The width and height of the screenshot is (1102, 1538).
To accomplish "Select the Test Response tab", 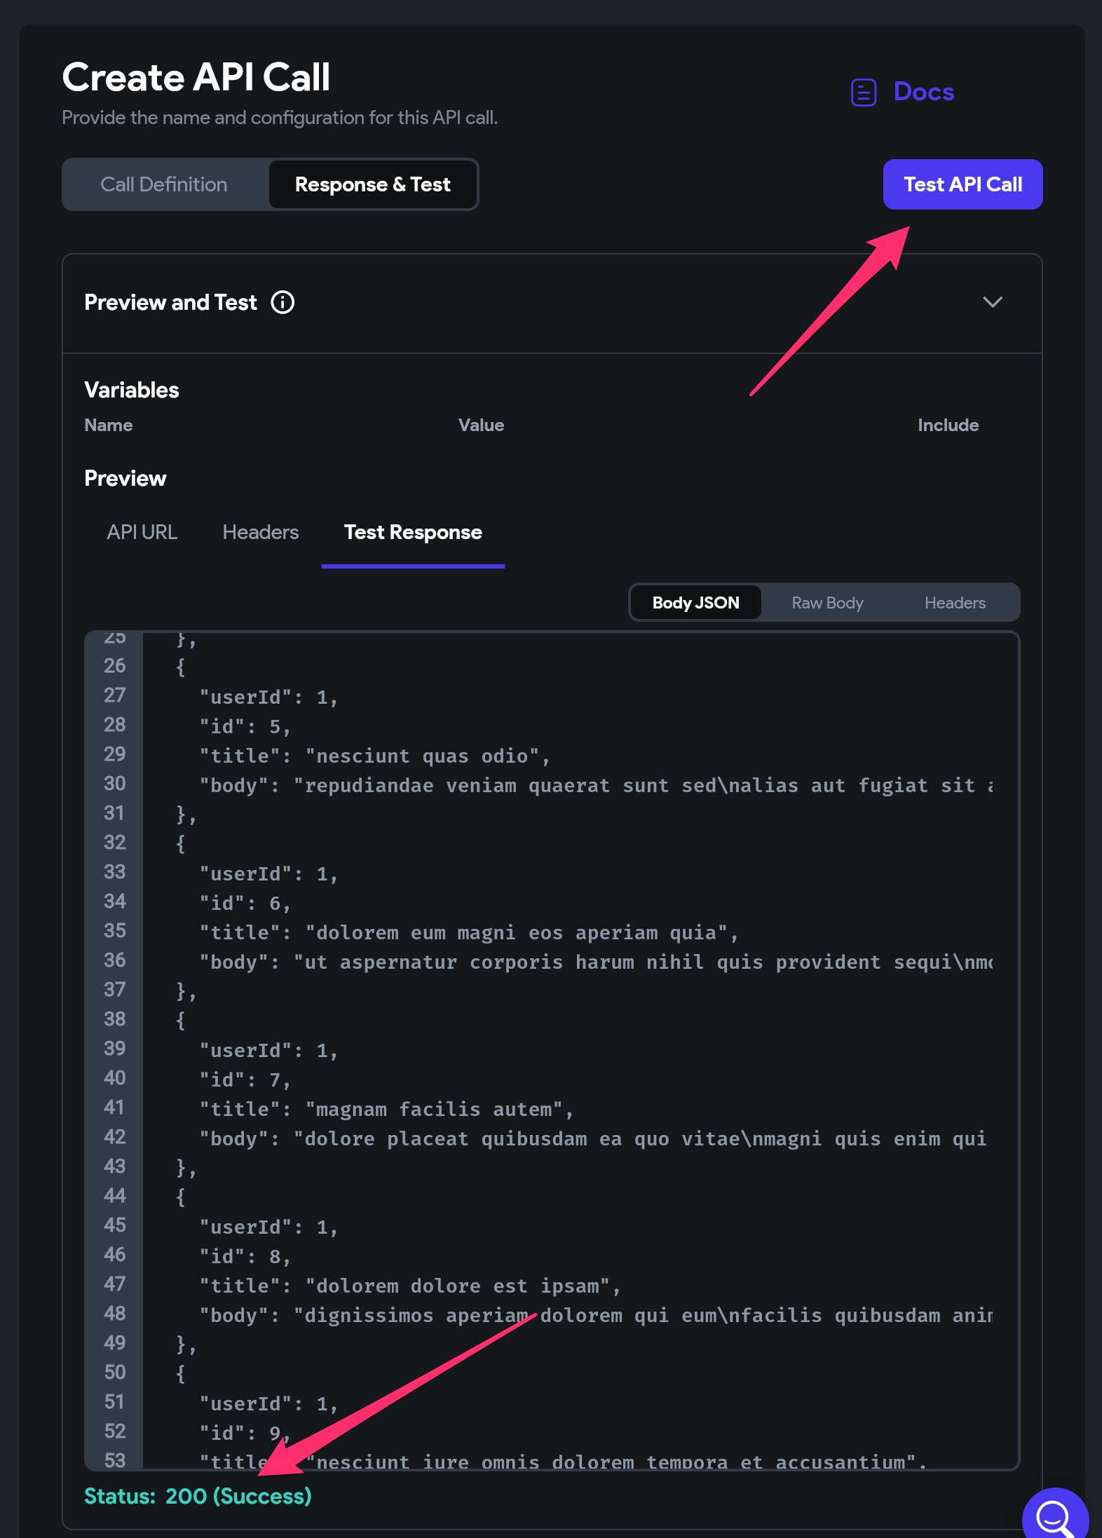I will coord(413,532).
